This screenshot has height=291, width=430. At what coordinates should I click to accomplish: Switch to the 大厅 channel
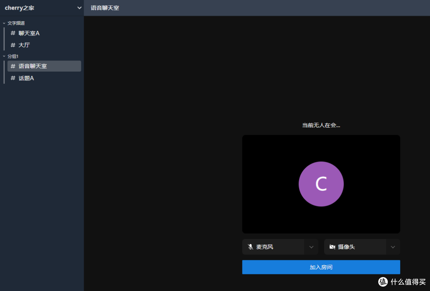tap(23, 45)
